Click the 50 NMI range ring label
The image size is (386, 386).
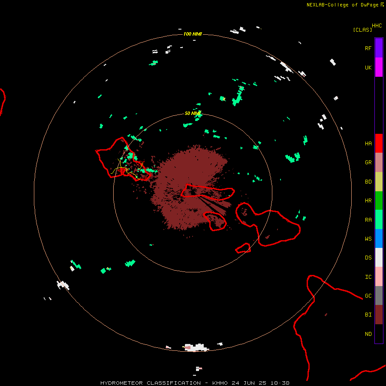(193, 113)
